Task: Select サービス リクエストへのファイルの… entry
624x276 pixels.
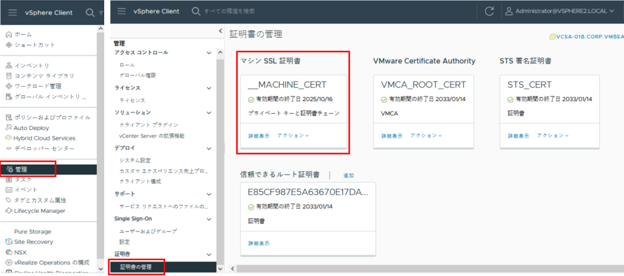Action: point(164,207)
